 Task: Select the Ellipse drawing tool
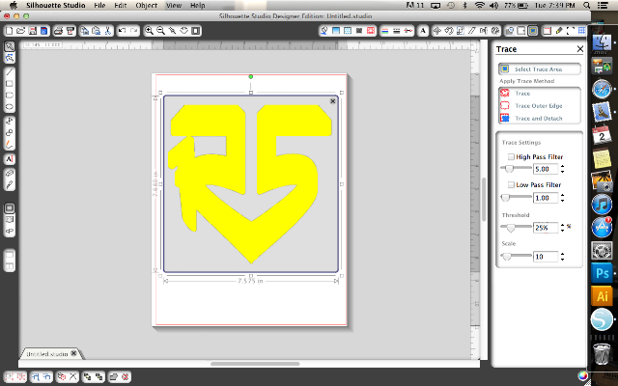[10, 107]
